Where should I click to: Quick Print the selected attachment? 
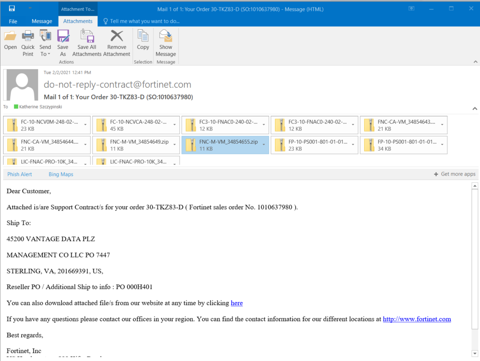[28, 42]
